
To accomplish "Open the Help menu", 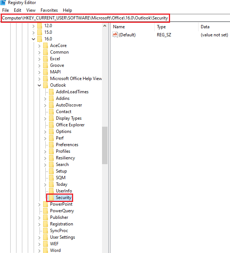I will (x=67, y=10).
